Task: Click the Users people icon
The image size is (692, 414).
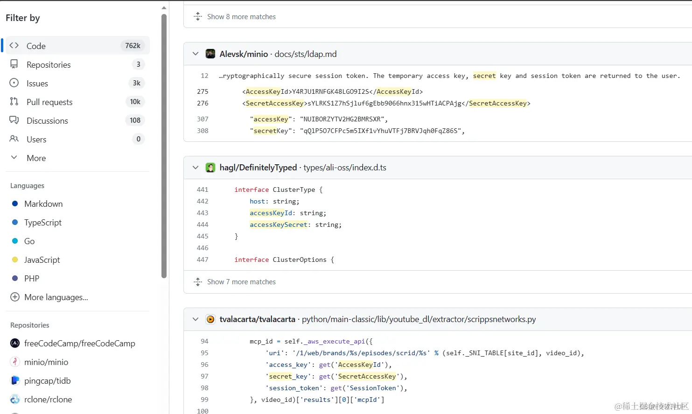Action: pos(14,139)
